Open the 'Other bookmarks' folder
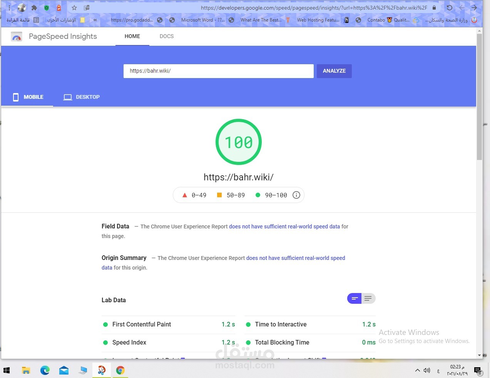Image resolution: width=490 pixels, height=378 pixels. coord(66,20)
